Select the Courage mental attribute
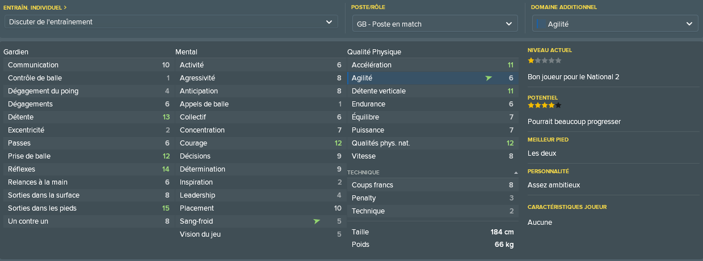 (x=260, y=143)
